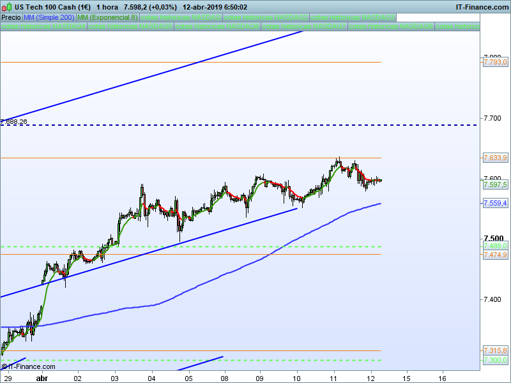Click the 7.300,0 green price label
This screenshot has height=383, width=511.
pyautogui.click(x=495, y=360)
